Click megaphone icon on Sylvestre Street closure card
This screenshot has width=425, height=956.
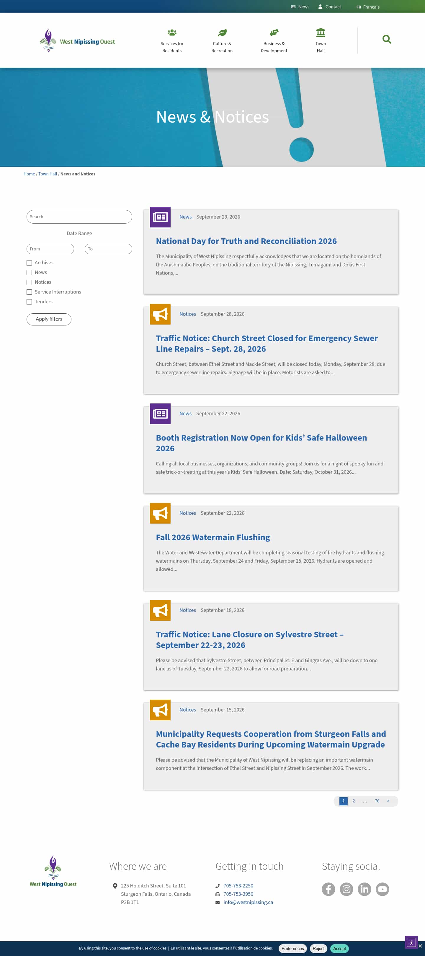(x=160, y=610)
